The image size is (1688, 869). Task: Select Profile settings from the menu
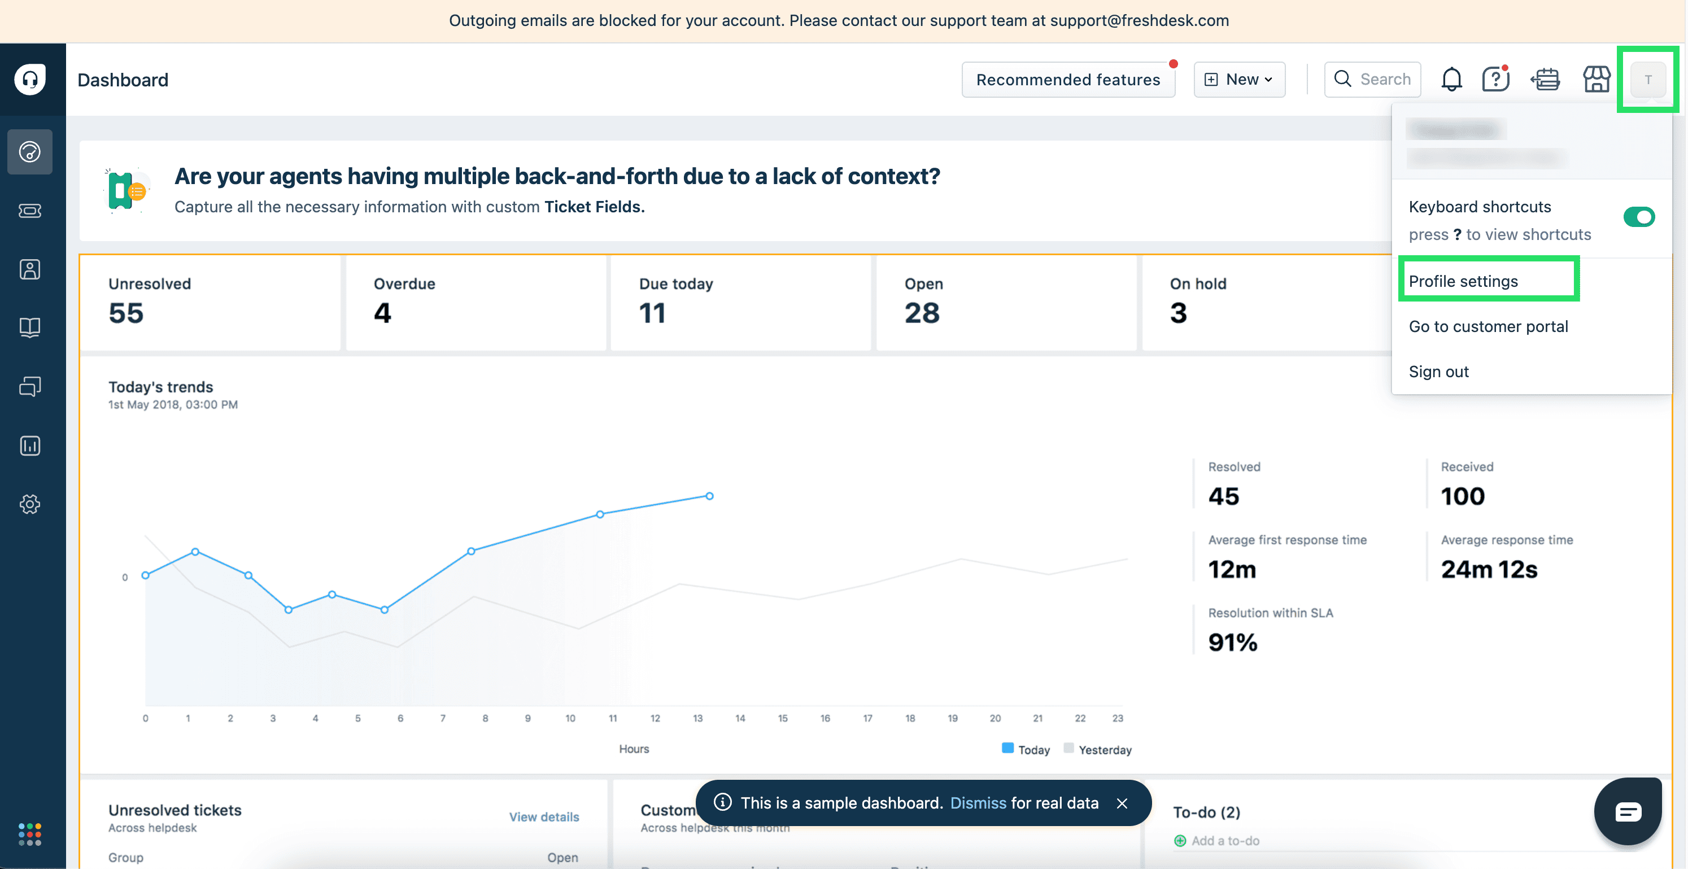coord(1463,281)
